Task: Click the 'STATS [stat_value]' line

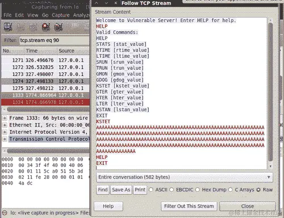Action: [x=122, y=44]
